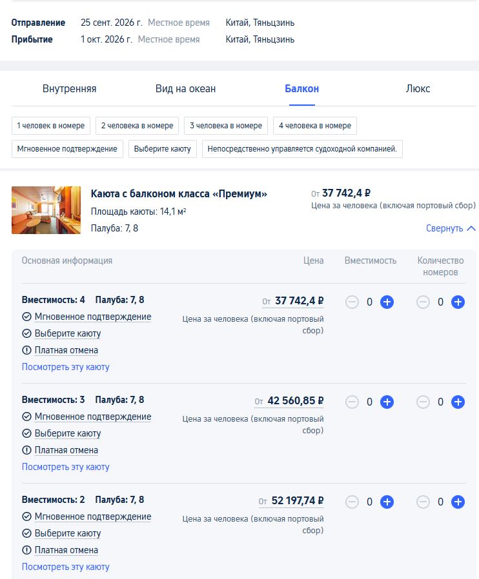Click the checkmark icon beside Выберите каюту, capacity 3
Image resolution: width=479 pixels, height=579 pixels.
tap(26, 433)
